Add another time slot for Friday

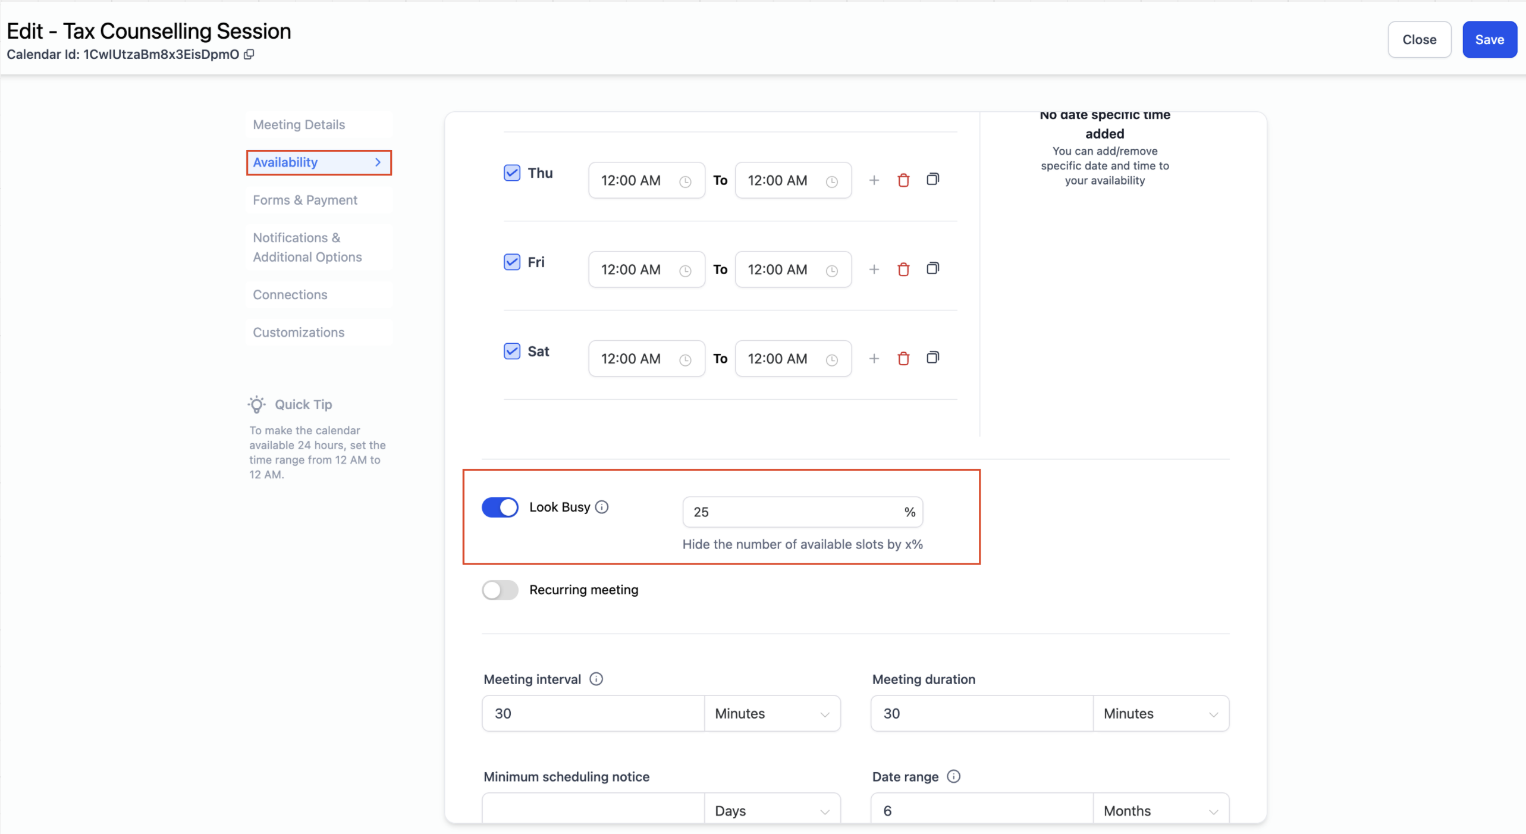pos(873,269)
